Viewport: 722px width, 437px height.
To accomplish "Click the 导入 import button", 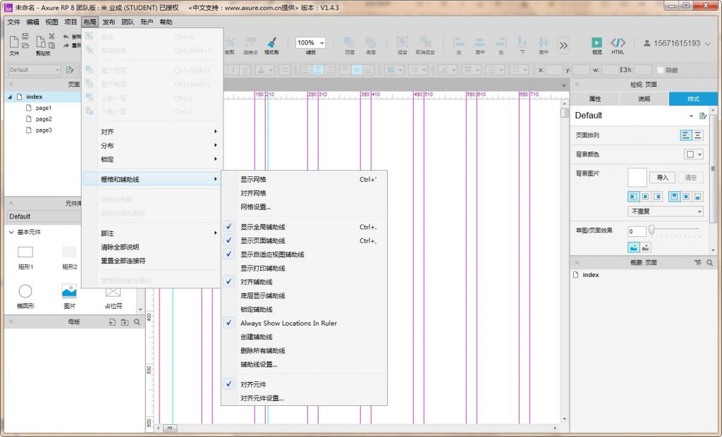I will tap(662, 178).
